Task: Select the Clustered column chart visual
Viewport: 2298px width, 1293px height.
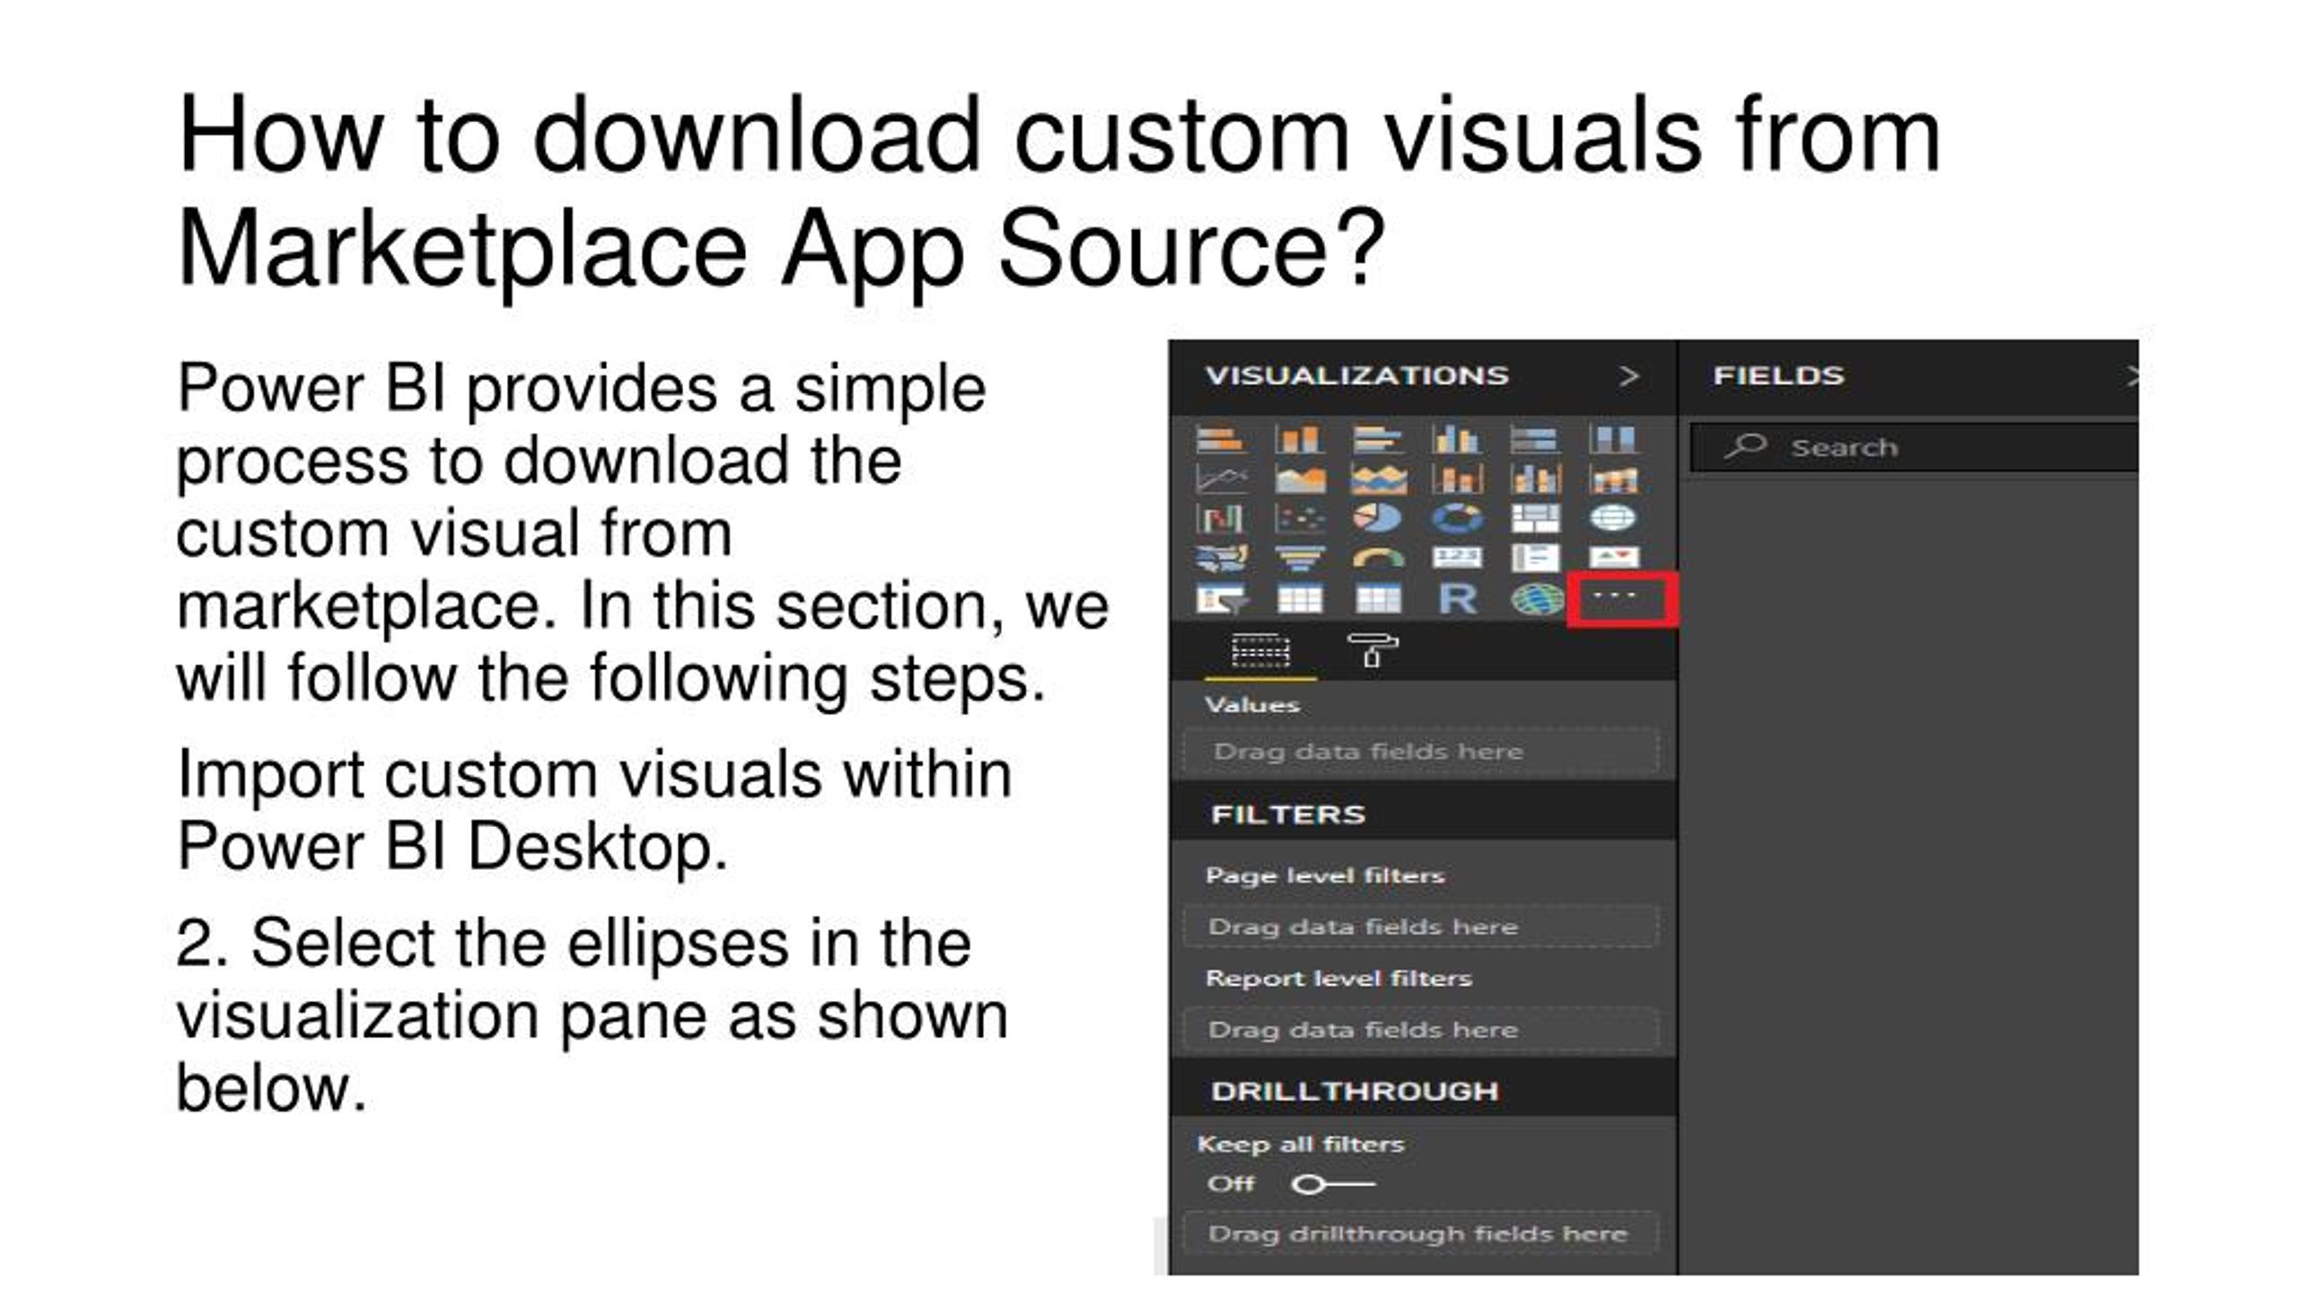Action: pos(1457,440)
